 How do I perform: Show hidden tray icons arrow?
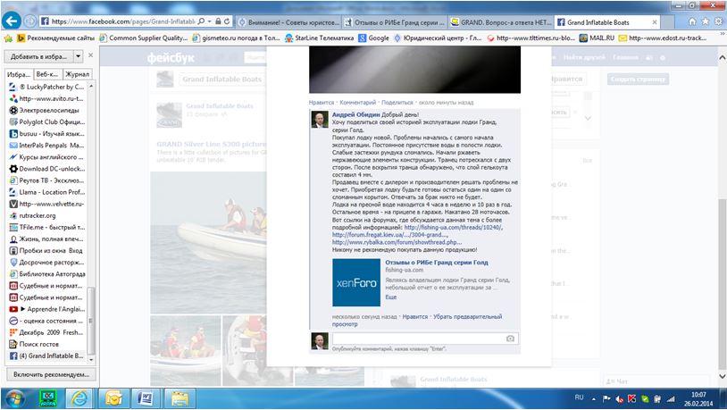(593, 398)
